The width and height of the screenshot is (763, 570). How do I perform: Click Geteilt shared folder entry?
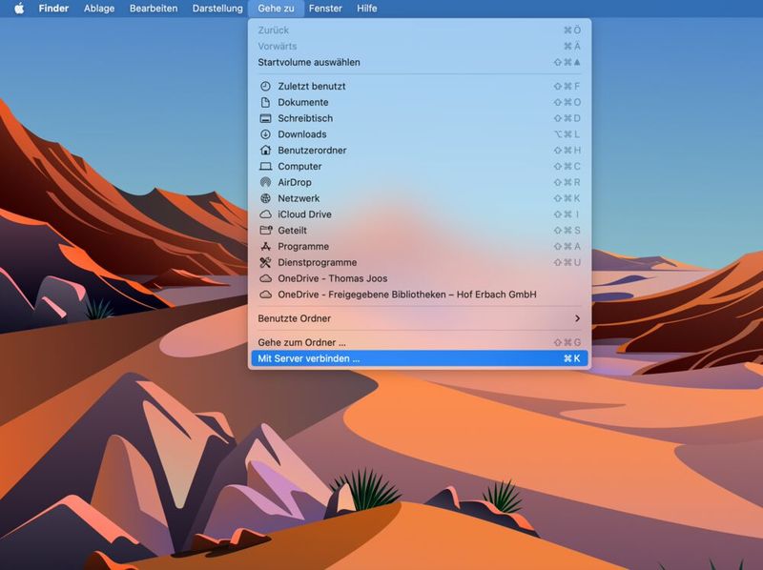(x=292, y=230)
